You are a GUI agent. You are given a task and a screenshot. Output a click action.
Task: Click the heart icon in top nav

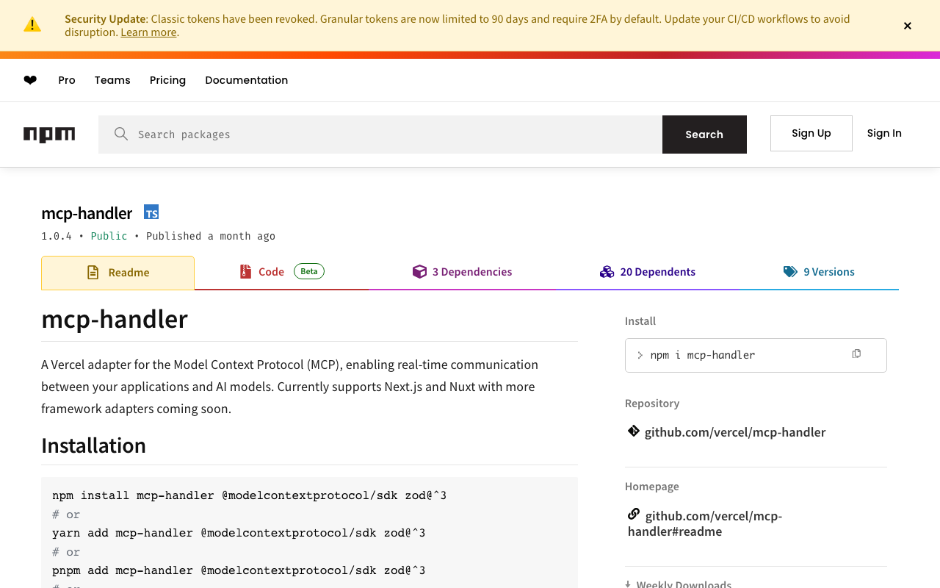pos(30,80)
